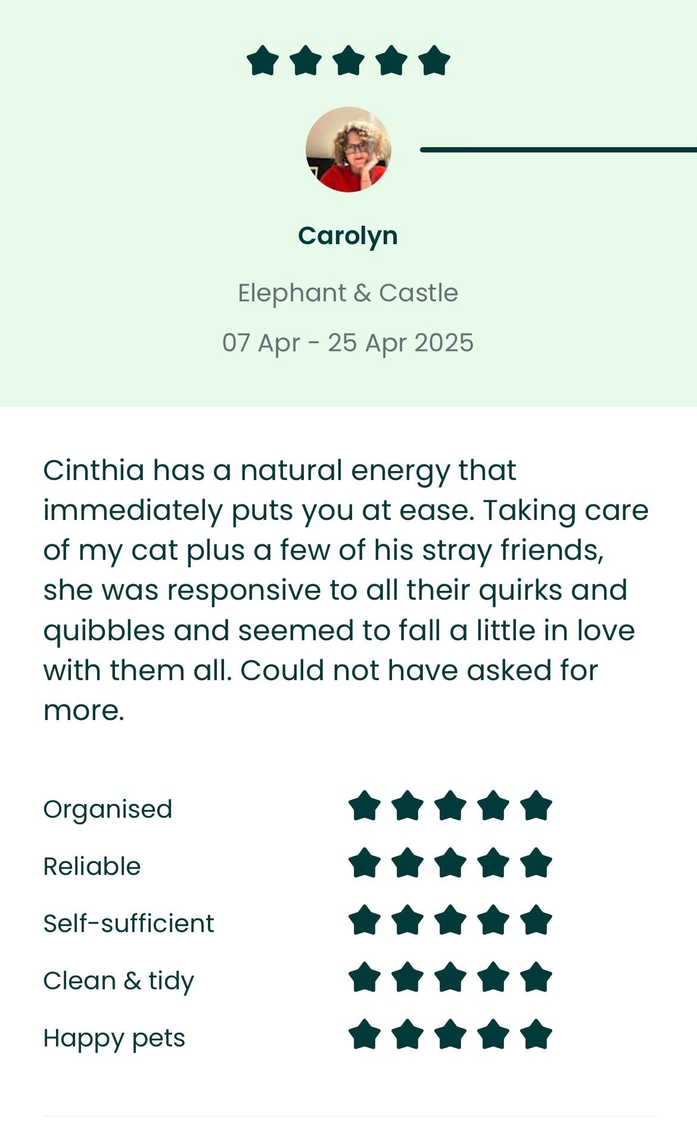697x1131 pixels.
Task: Click the first star in Organised row
Action: pyautogui.click(x=365, y=806)
